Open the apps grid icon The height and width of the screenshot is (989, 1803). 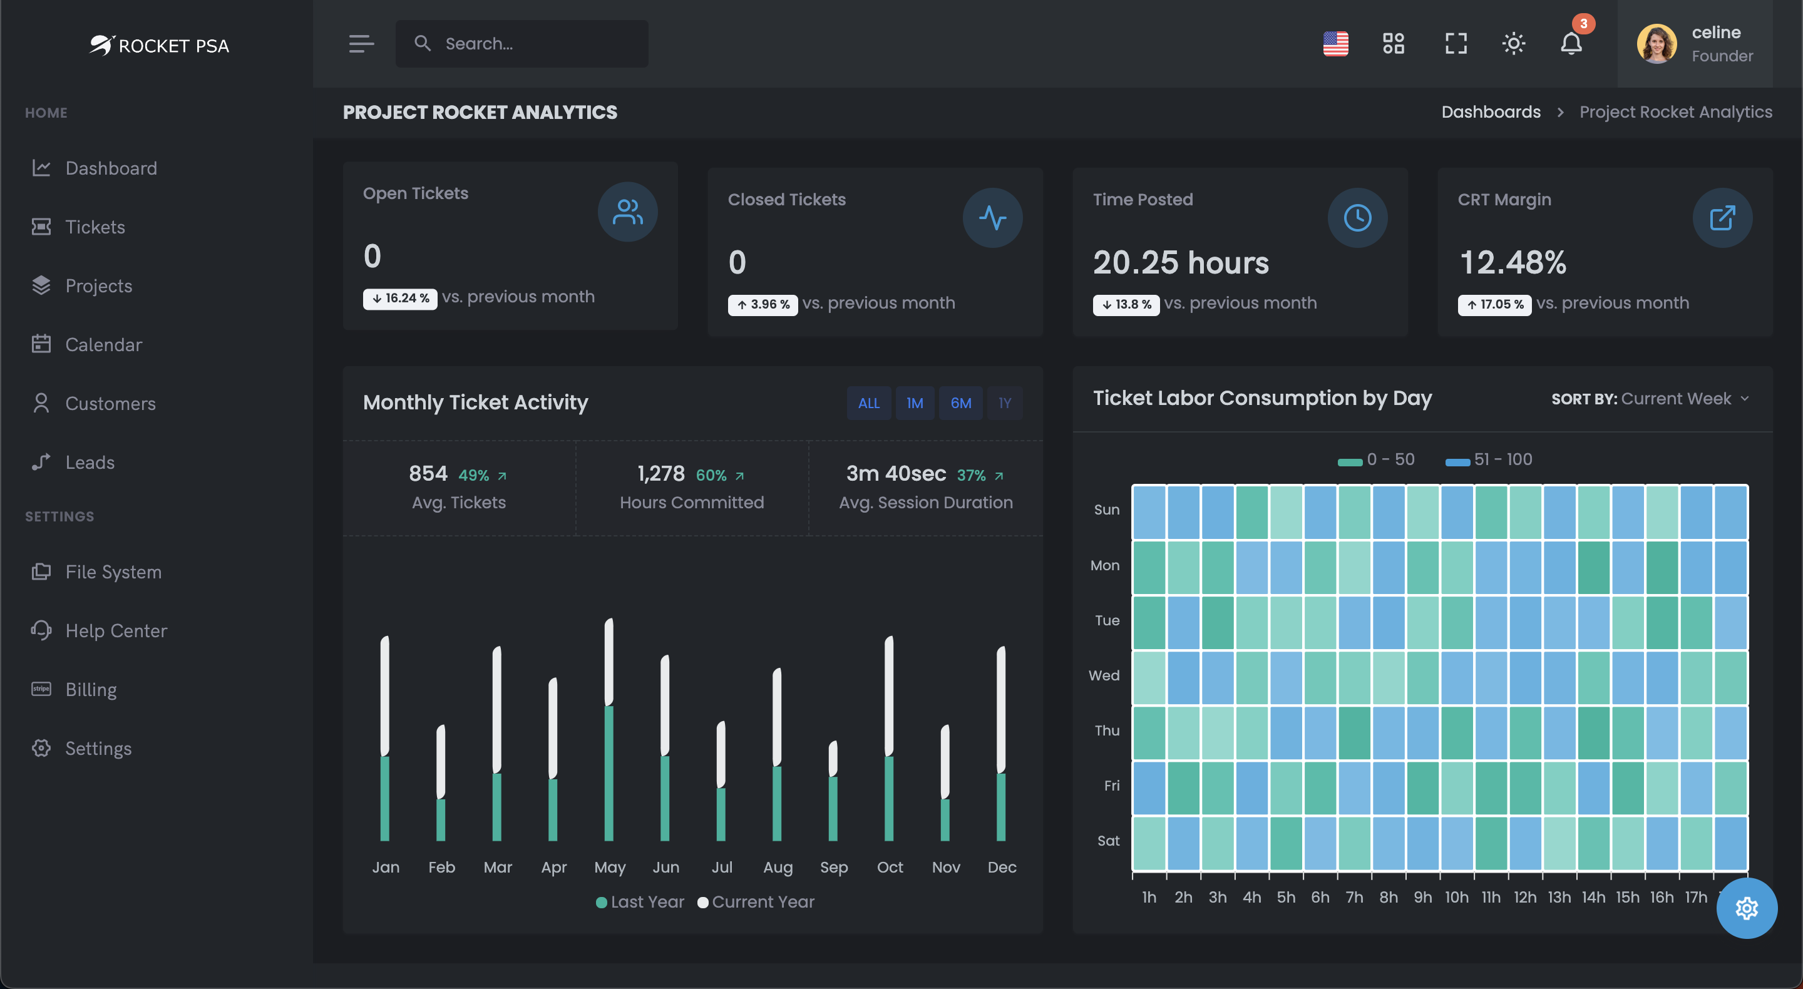click(x=1393, y=43)
